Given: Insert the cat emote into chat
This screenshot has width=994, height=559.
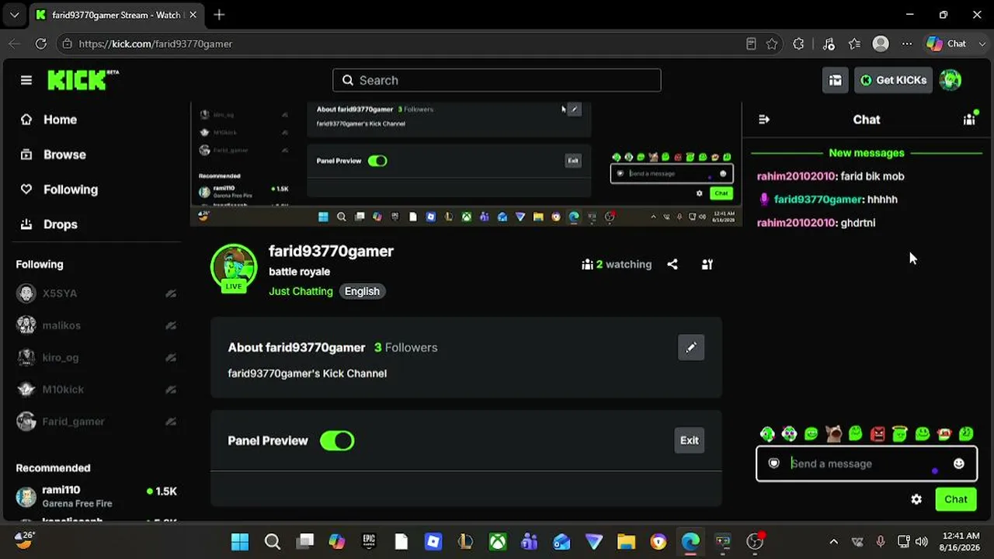Looking at the screenshot, I should coord(834,434).
